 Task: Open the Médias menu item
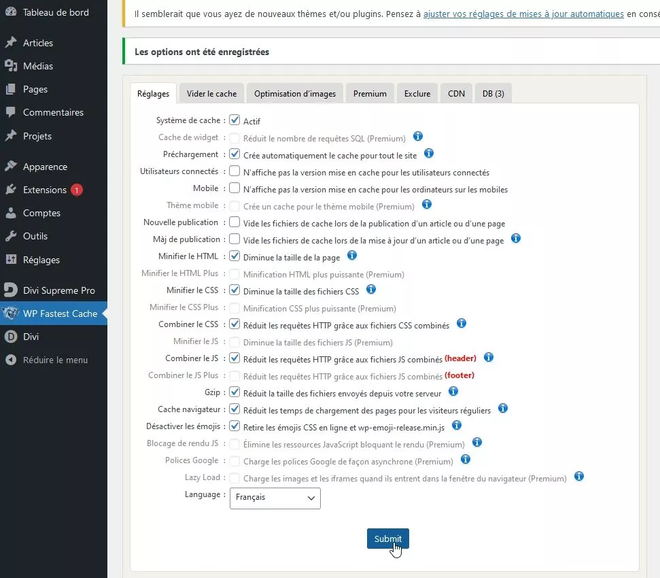54,66
